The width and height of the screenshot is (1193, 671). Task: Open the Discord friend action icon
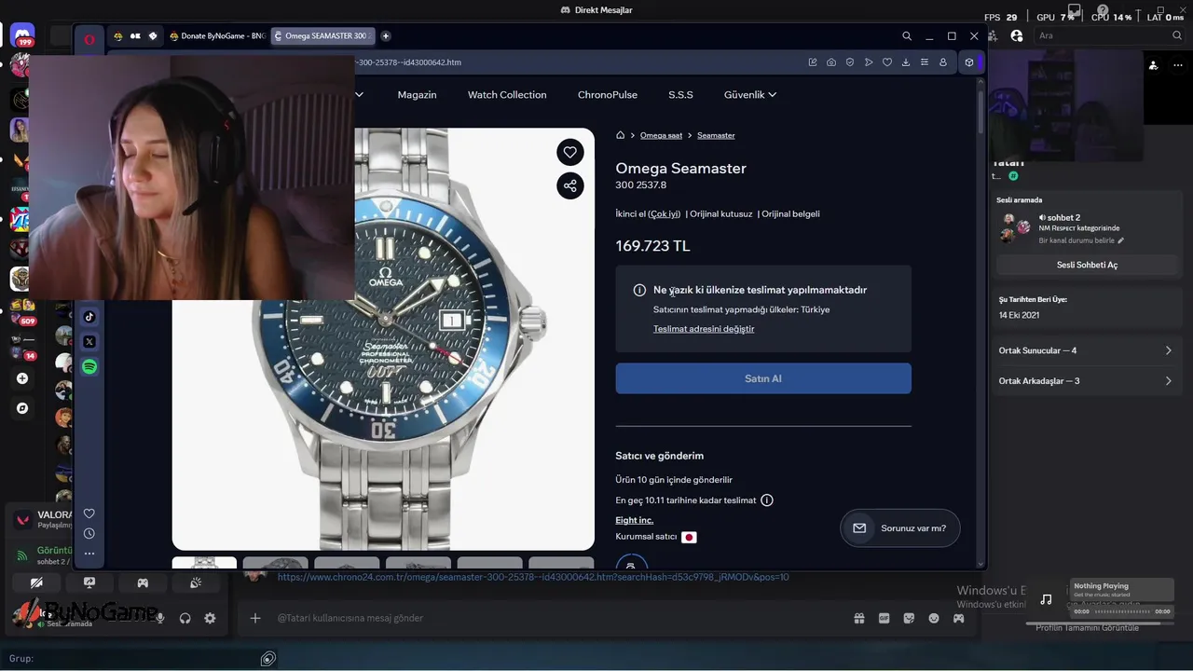click(1153, 64)
